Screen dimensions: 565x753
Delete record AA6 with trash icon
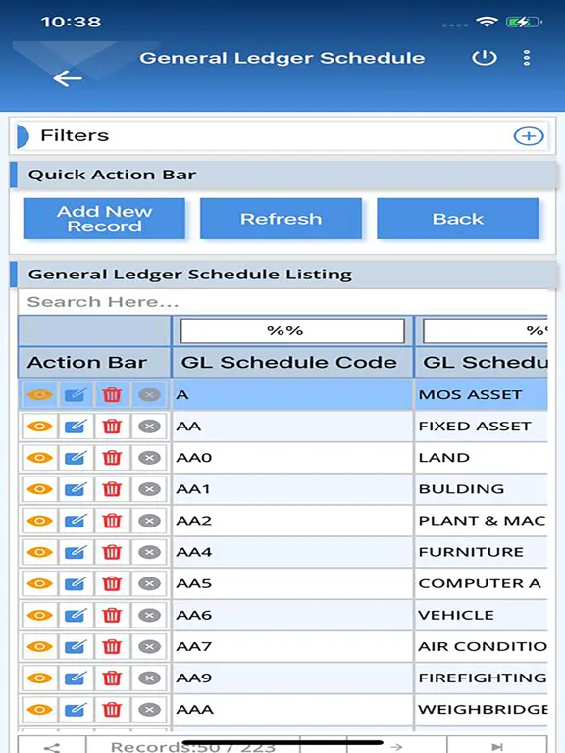(112, 615)
